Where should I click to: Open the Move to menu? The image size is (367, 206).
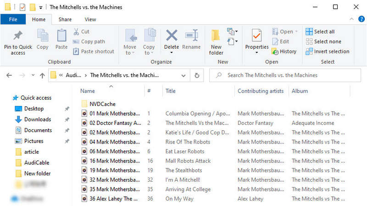tap(130, 42)
